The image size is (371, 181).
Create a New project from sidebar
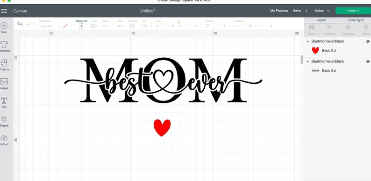[x=4, y=27]
